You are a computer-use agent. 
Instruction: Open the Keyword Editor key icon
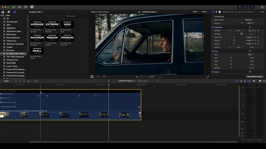point(20,7)
